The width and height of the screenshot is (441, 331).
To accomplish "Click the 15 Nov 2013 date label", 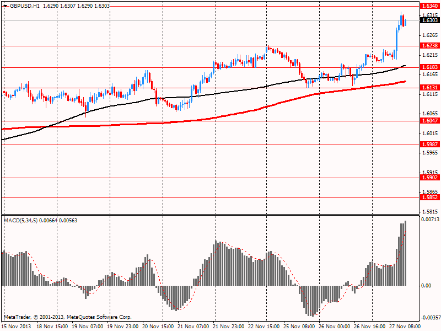I will pos(17,327).
